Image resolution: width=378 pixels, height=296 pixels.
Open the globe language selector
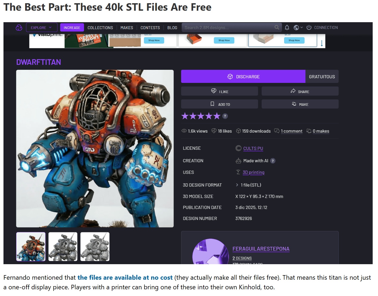tap(298, 28)
